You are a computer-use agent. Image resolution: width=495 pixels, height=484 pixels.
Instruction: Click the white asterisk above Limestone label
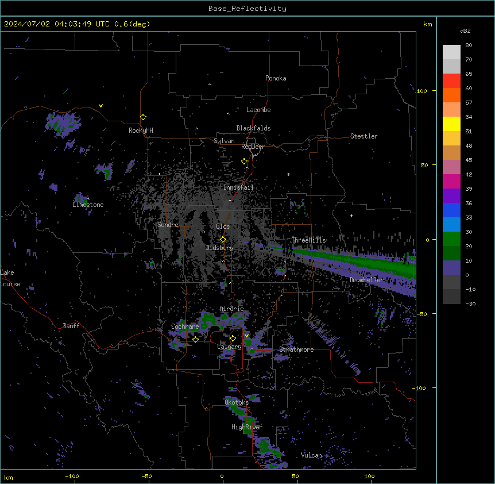[x=88, y=198]
